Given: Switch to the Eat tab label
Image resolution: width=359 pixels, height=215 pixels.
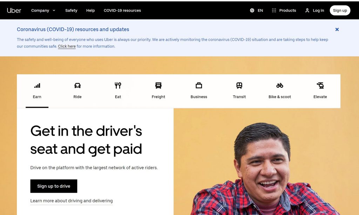Looking at the screenshot, I should 118,97.
